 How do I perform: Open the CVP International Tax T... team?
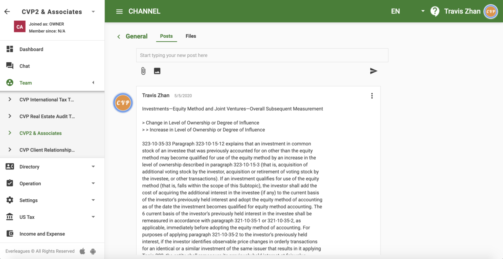47,100
